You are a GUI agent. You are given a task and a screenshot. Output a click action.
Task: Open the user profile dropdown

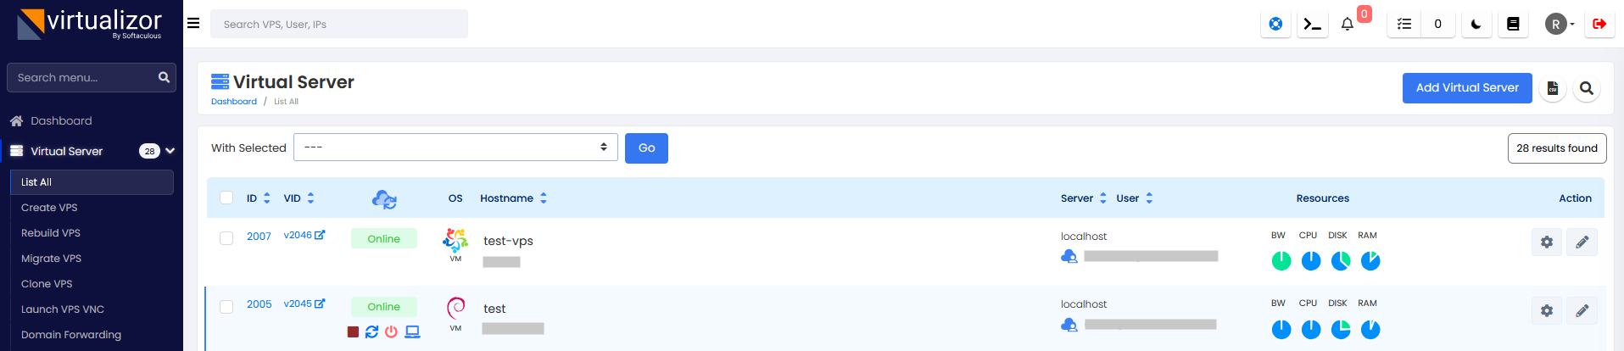click(1559, 25)
